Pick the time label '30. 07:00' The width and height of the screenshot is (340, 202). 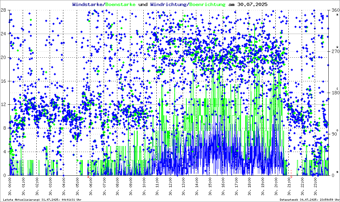point(104,186)
